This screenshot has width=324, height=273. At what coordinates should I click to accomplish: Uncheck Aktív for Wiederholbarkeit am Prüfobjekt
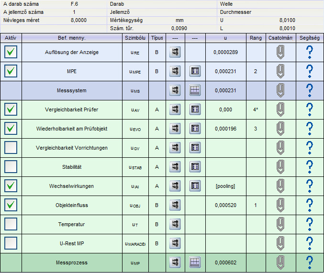pyautogui.click(x=11, y=129)
